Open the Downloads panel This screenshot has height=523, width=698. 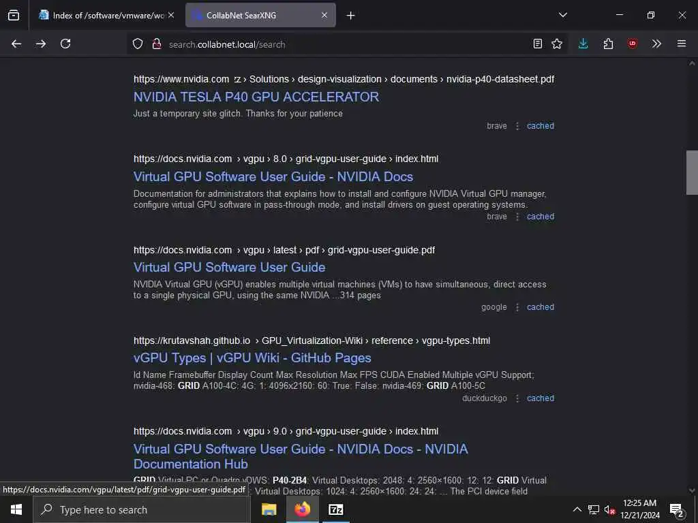pos(583,44)
